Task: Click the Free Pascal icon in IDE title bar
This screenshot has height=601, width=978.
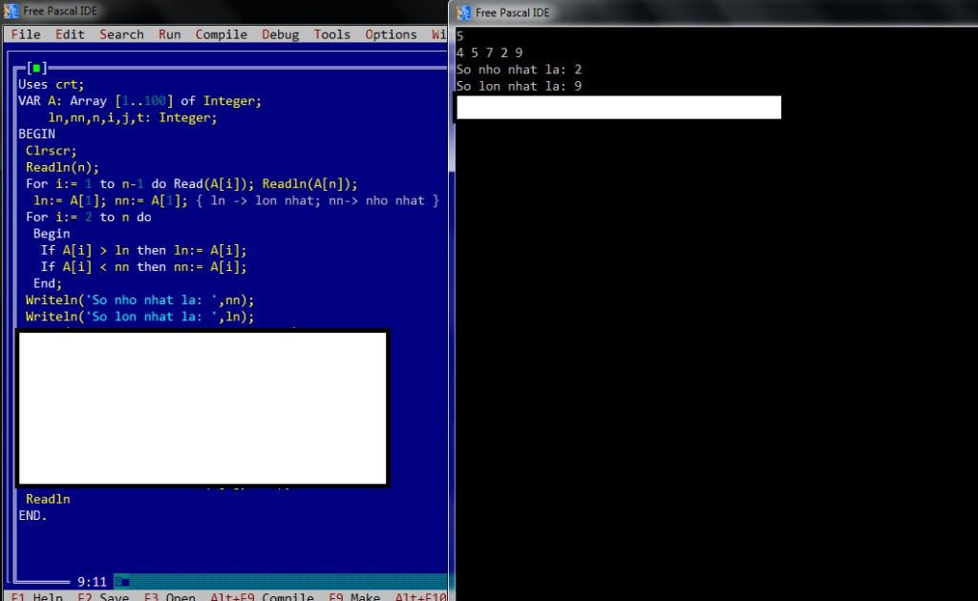Action: coord(11,10)
